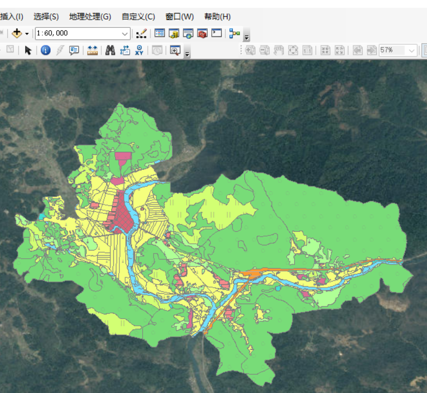Open the 帮助(H) menu
Viewport: 427px width, 393px height.
click(x=217, y=17)
